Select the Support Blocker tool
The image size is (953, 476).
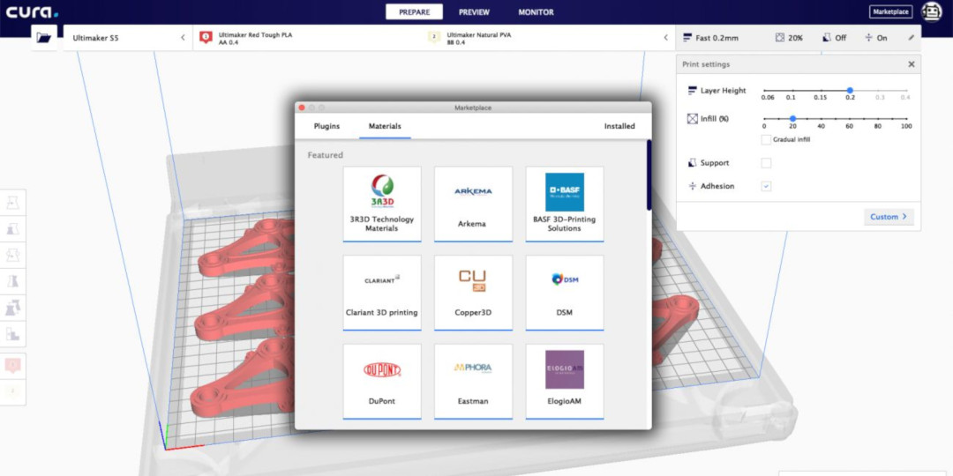[x=12, y=333]
